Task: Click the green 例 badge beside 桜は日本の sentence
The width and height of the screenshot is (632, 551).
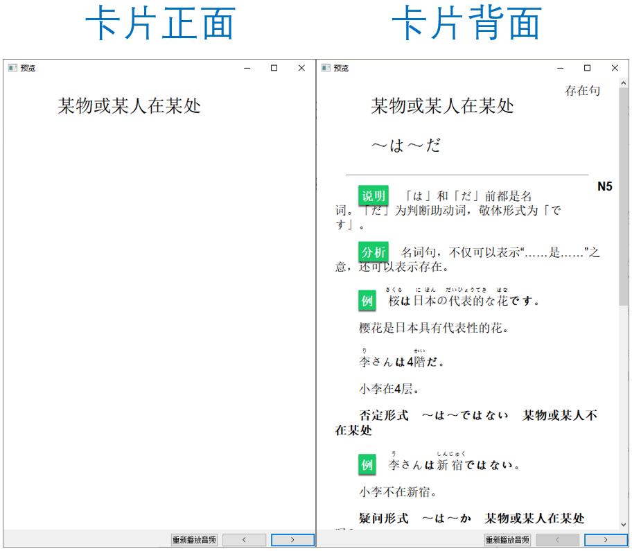Action: (x=367, y=300)
